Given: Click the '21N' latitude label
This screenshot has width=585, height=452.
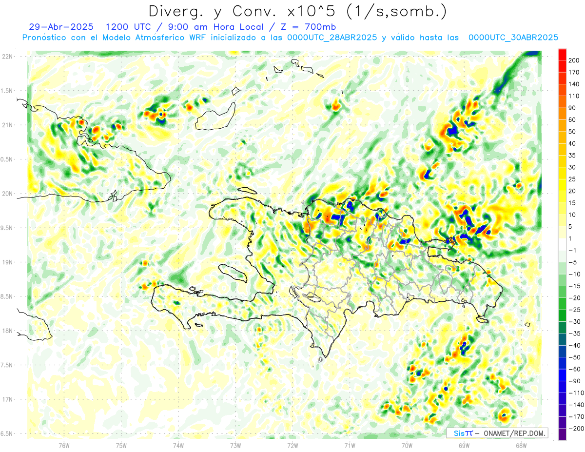Looking at the screenshot, I should 7,125.
